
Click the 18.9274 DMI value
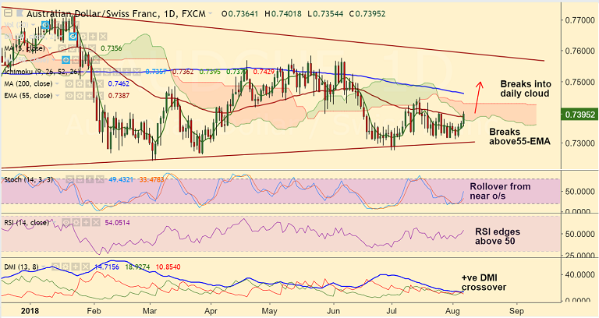point(138,267)
